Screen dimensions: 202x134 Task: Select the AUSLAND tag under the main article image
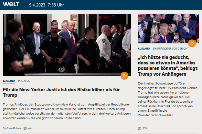tap(9, 81)
